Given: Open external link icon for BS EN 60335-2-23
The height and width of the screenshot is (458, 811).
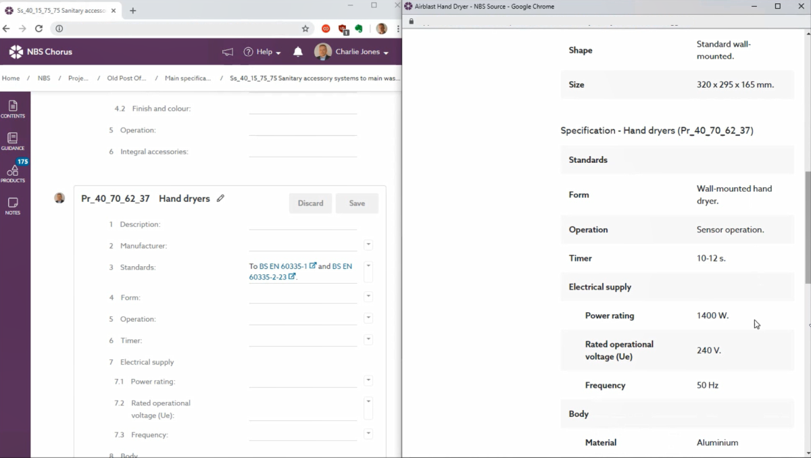Looking at the screenshot, I should [292, 276].
